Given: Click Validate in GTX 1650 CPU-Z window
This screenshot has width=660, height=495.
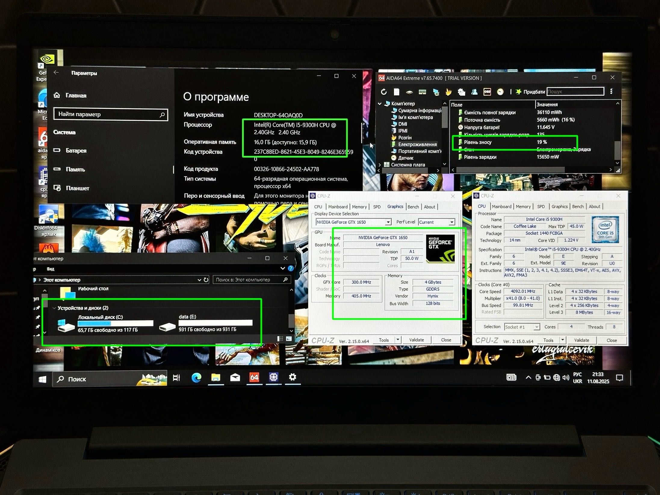Looking at the screenshot, I should tap(417, 340).
